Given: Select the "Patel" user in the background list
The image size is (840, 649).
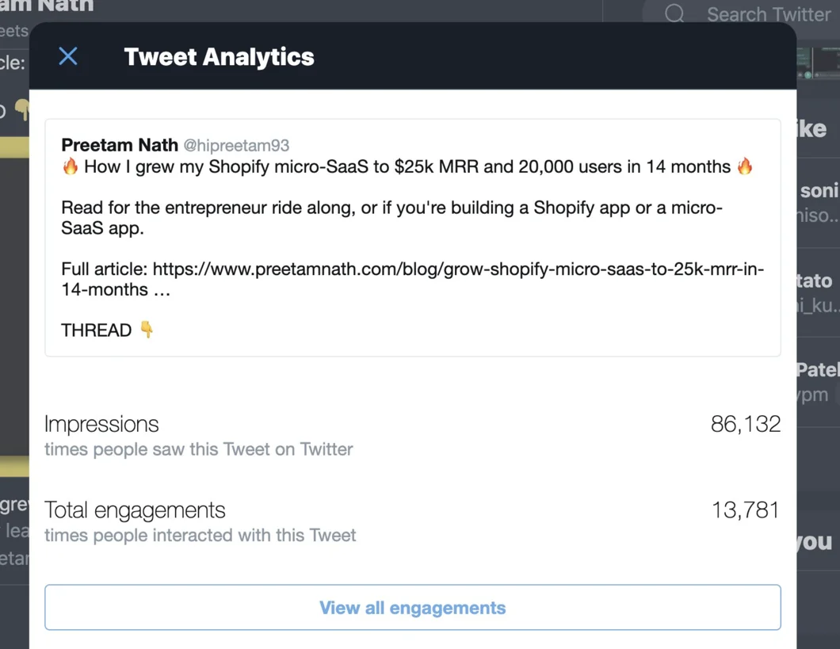Looking at the screenshot, I should (x=817, y=370).
